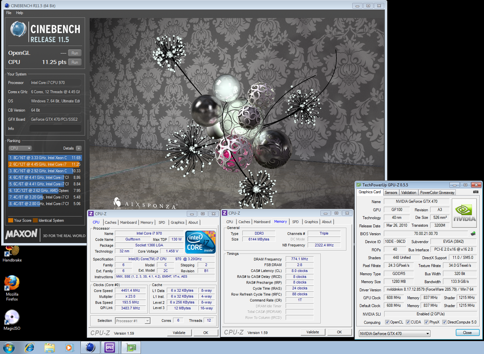This screenshot has height=354, width=484.
Task: Open Windows Explorer folder in taskbar
Action: pyautogui.click(x=50, y=347)
